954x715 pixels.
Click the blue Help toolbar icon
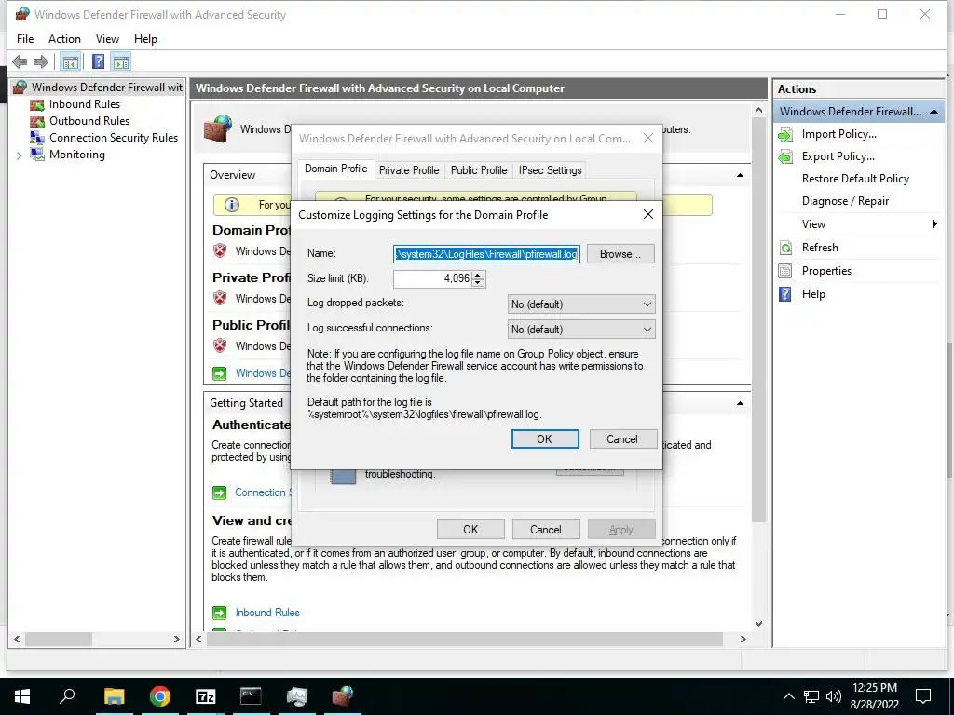[x=98, y=61]
